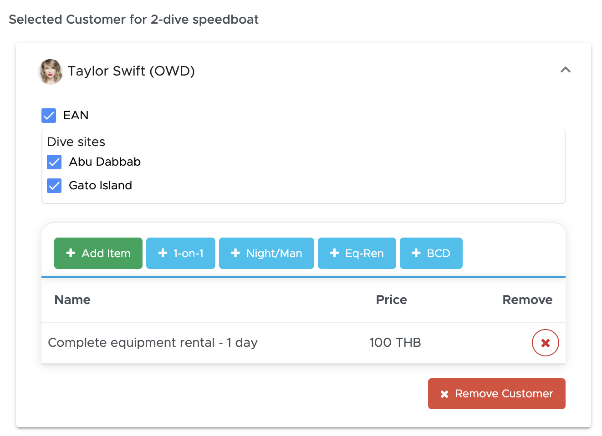Click the Price column header
This screenshot has height=436, width=602.
391,300
